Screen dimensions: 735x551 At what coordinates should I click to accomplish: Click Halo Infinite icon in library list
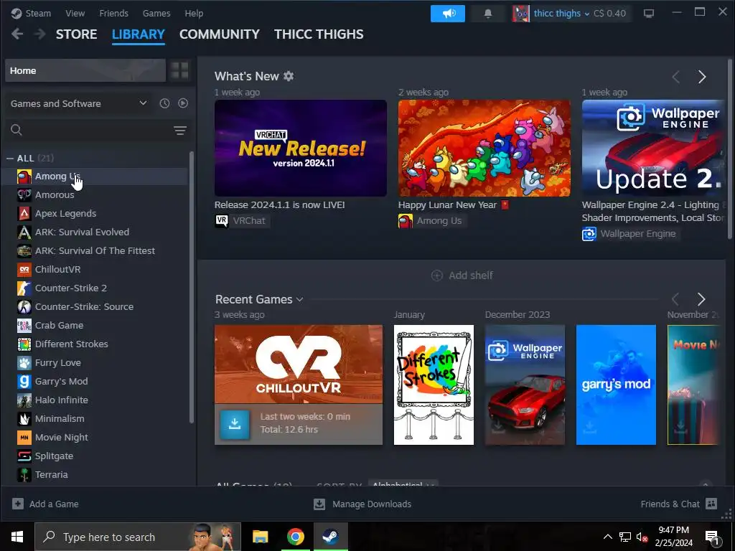[24, 400]
